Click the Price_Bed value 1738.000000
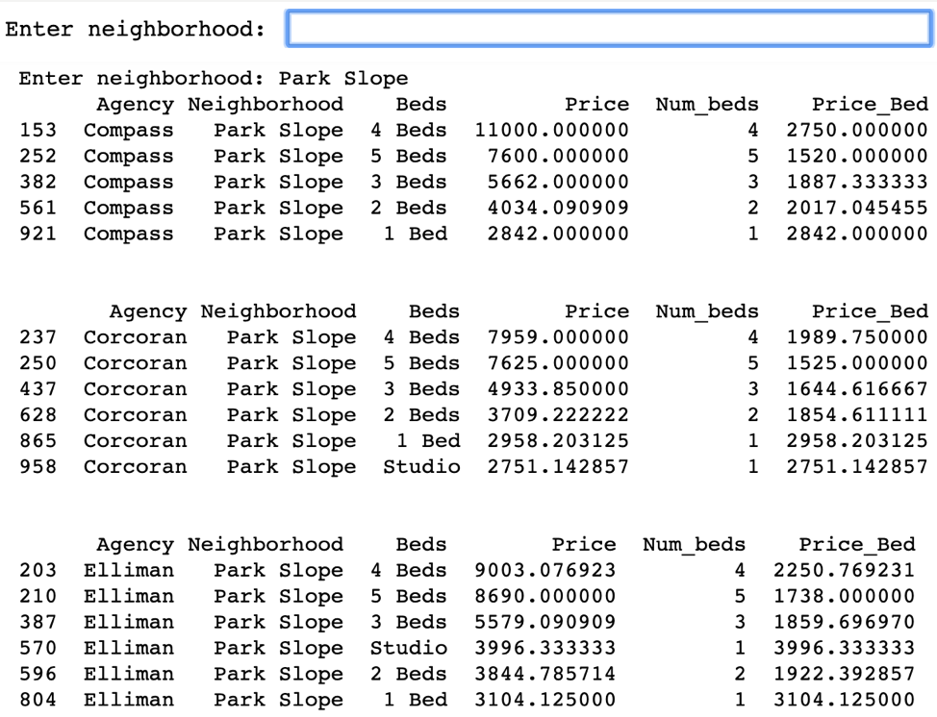Screen dimensions: 937x717 tap(845, 598)
